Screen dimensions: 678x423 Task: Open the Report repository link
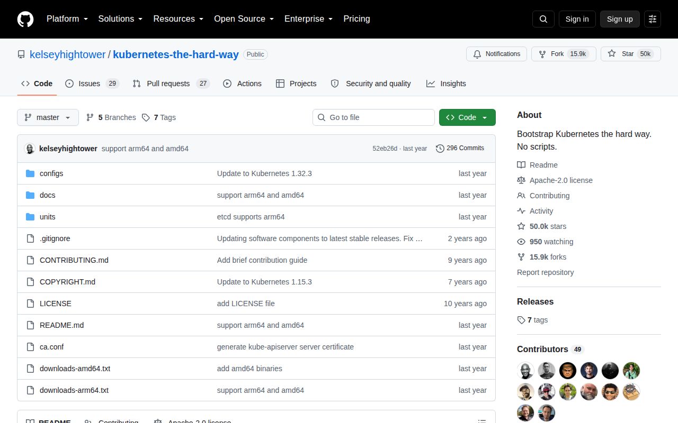(545, 272)
